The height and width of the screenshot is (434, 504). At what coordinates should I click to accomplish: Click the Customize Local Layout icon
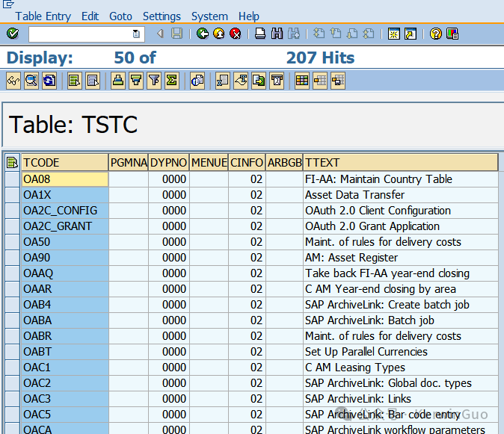pos(452,34)
